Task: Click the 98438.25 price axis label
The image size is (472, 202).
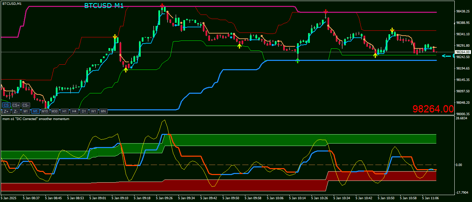Action: [463, 11]
